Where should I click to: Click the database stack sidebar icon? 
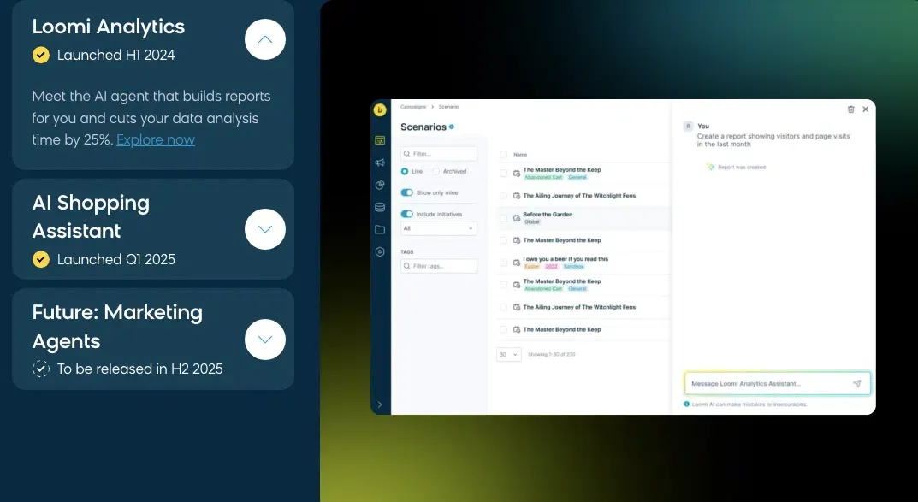pyautogui.click(x=380, y=207)
